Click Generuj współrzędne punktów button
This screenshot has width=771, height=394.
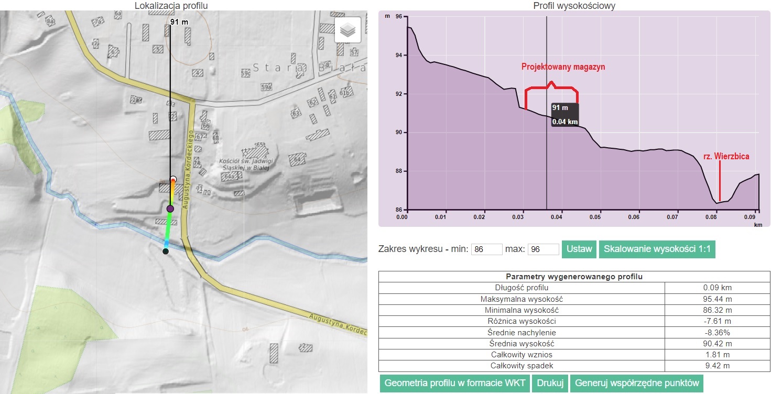coord(636,383)
